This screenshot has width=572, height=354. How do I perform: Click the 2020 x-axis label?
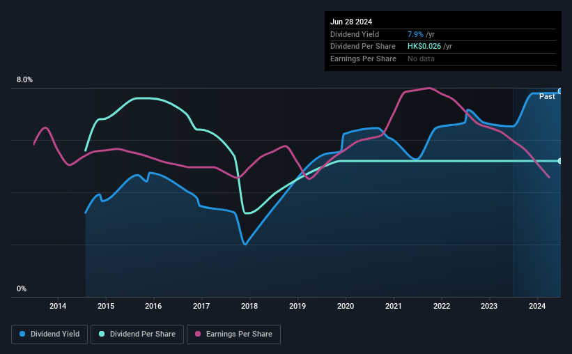point(346,306)
